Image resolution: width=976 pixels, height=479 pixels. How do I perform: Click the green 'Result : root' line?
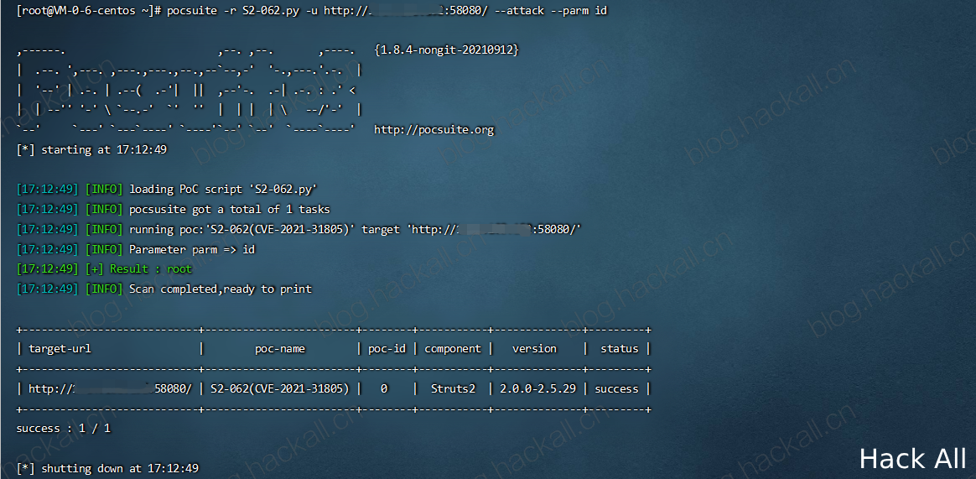(151, 269)
